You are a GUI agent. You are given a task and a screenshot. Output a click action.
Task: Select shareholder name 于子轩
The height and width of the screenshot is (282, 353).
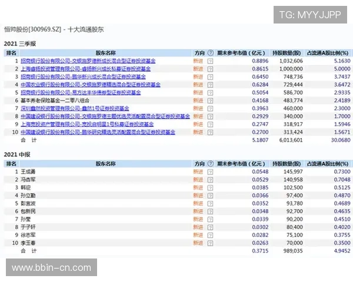click(x=28, y=227)
